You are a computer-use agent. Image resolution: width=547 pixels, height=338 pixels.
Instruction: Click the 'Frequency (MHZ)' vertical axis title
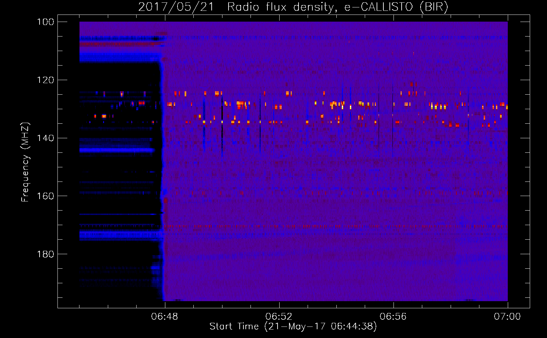pos(25,162)
